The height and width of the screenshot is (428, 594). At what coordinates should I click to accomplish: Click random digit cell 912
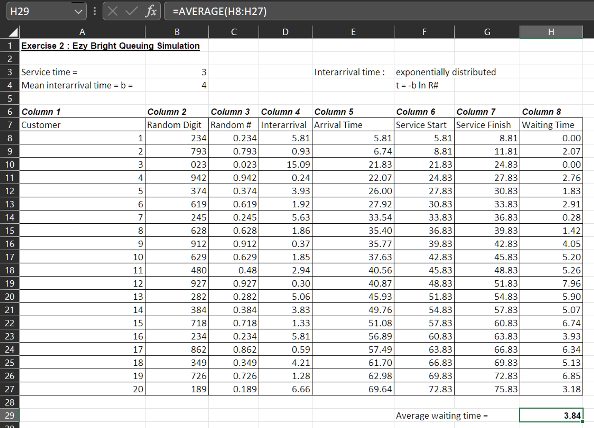[x=177, y=244]
